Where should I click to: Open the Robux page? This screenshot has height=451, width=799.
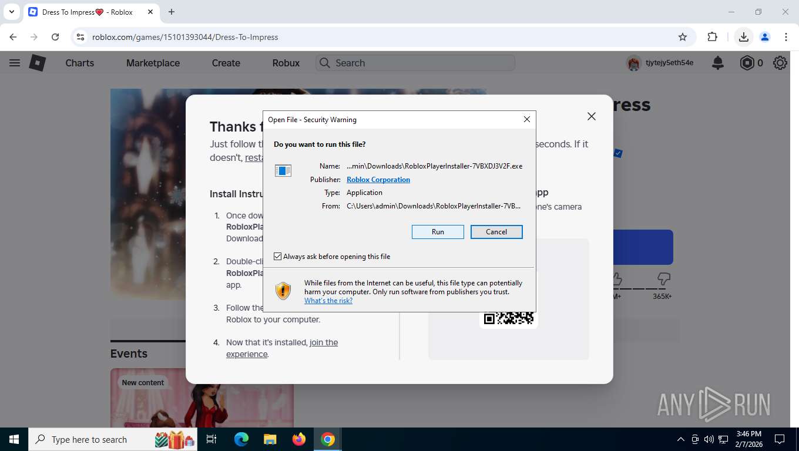click(x=286, y=63)
